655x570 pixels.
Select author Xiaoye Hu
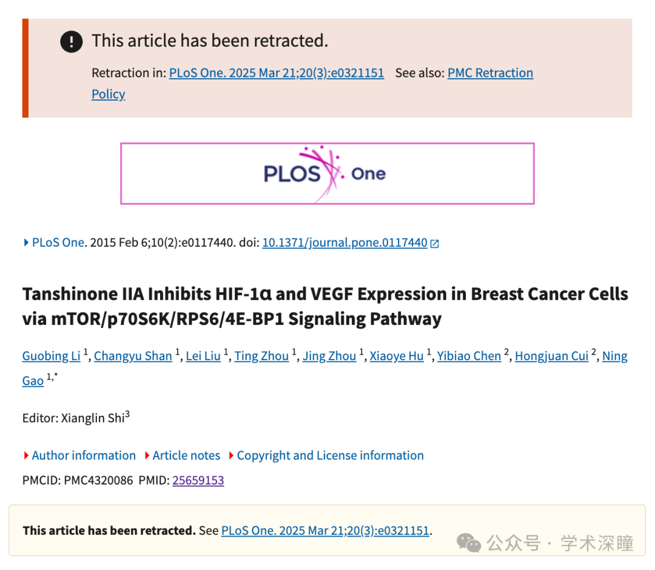click(397, 356)
